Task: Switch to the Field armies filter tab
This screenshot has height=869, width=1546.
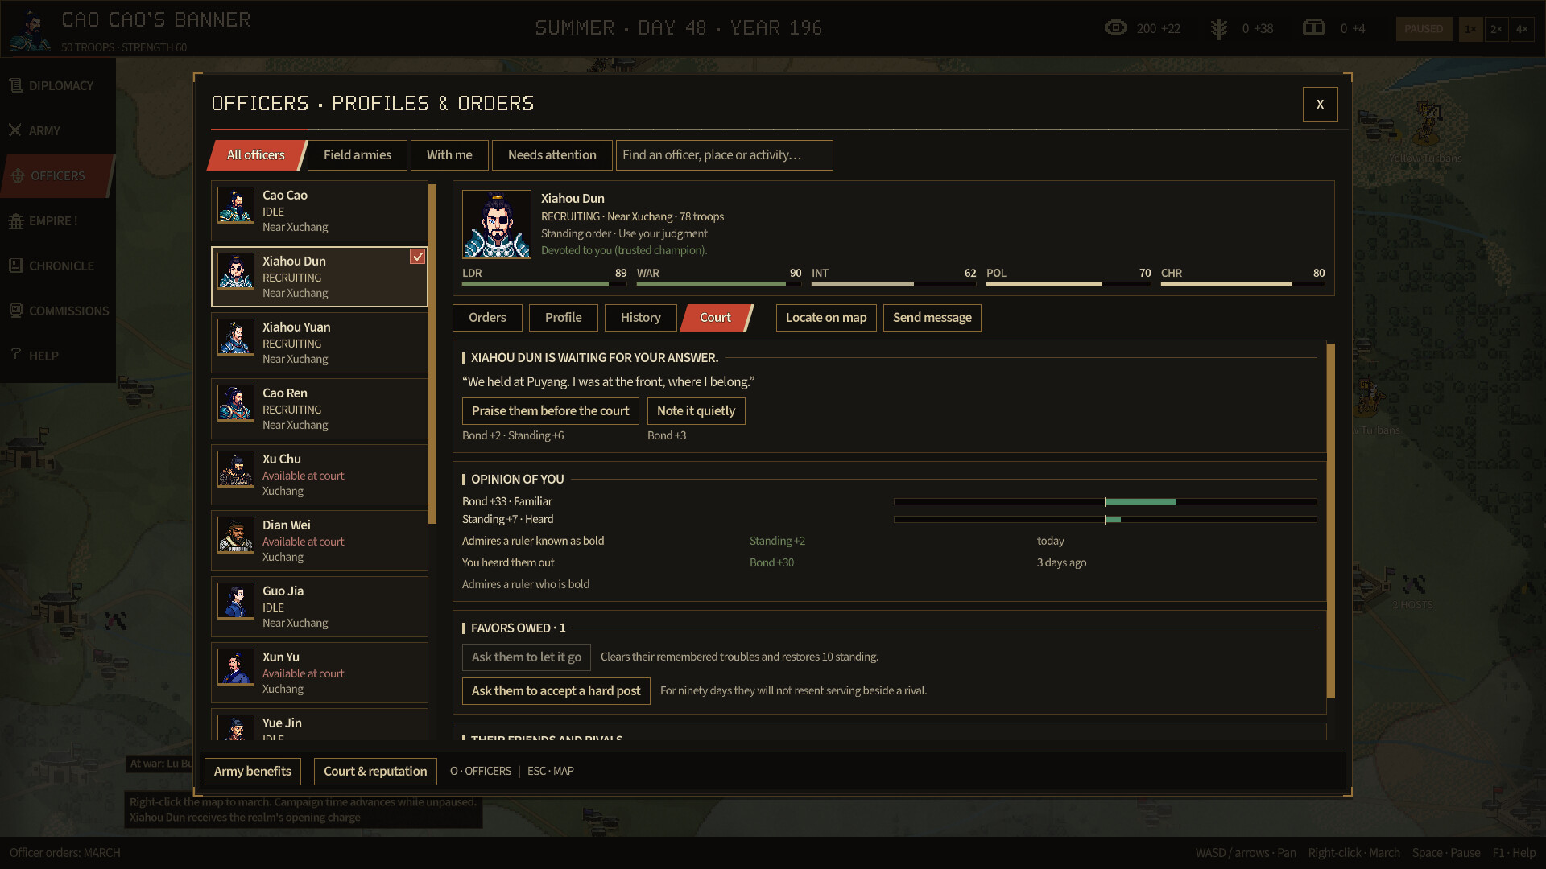Action: click(358, 155)
